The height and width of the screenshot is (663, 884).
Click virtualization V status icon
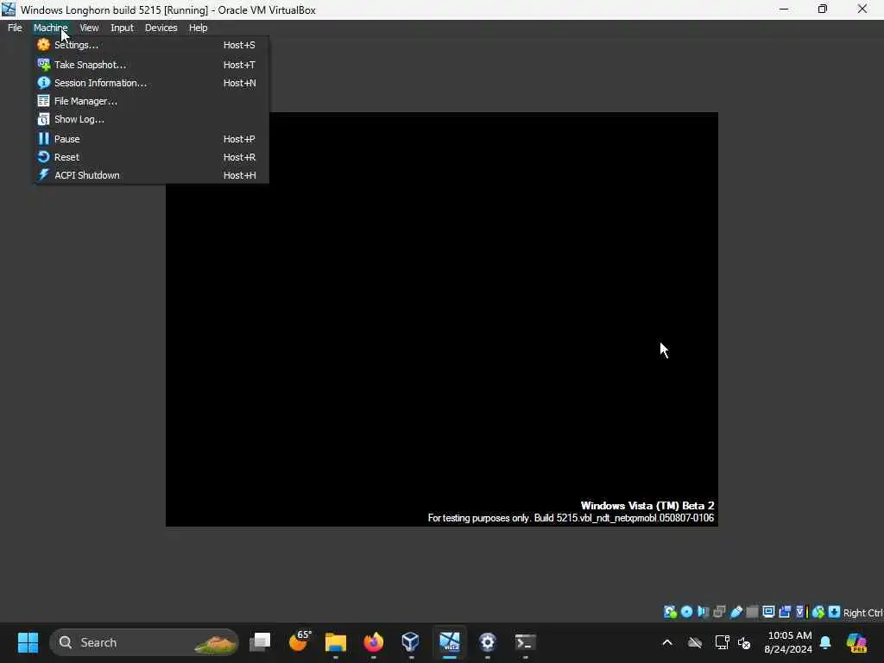pos(800,612)
